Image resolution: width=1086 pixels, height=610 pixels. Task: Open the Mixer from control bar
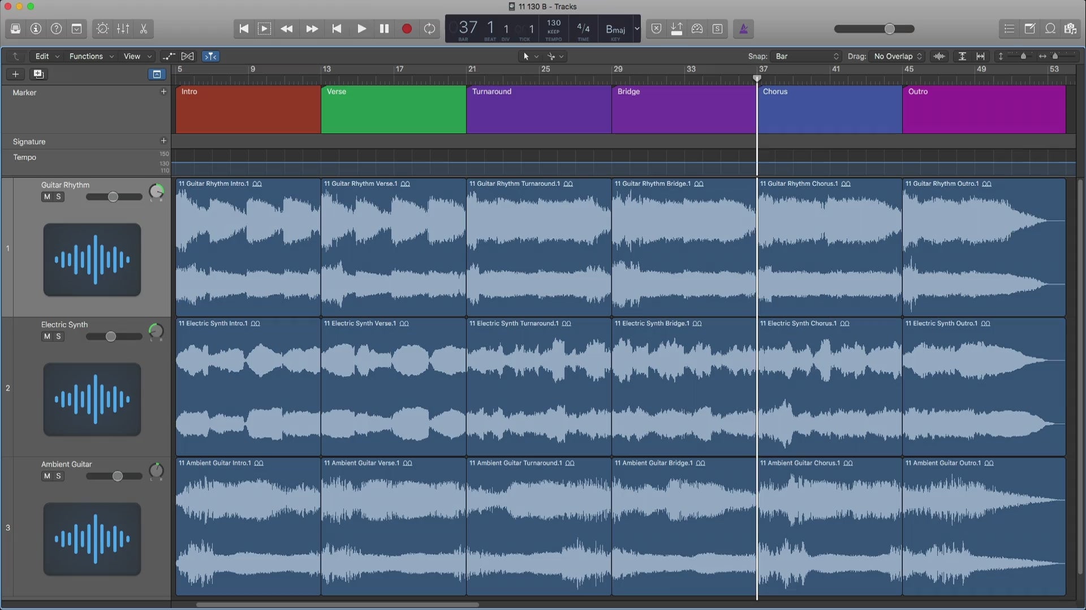(123, 29)
